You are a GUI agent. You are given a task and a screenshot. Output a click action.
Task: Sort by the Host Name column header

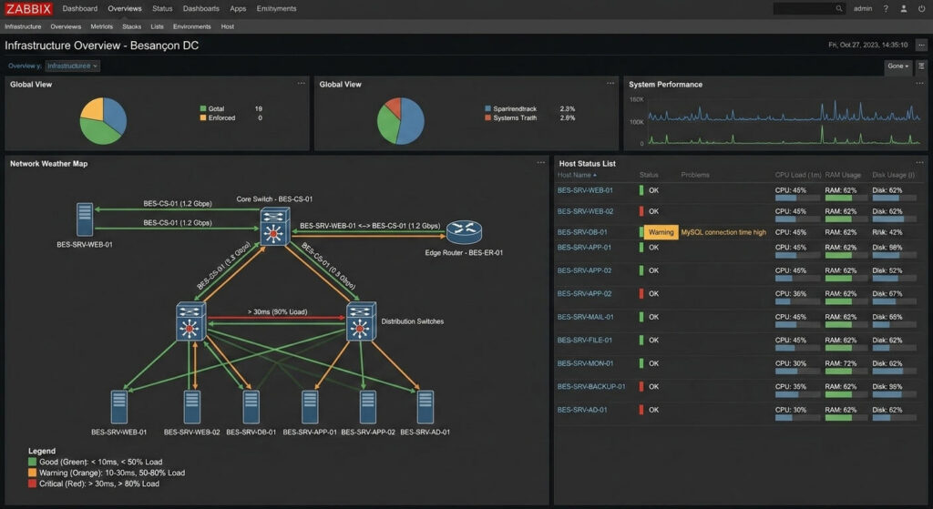point(577,175)
